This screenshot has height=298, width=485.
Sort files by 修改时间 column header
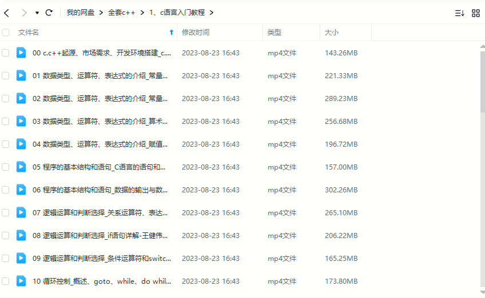coord(196,33)
